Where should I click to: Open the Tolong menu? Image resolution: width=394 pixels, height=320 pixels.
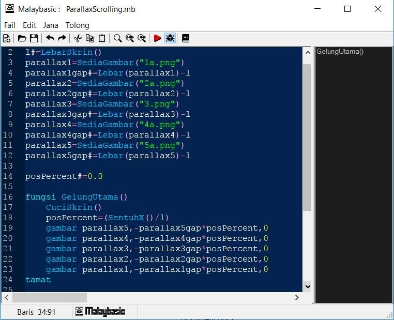[x=78, y=25]
